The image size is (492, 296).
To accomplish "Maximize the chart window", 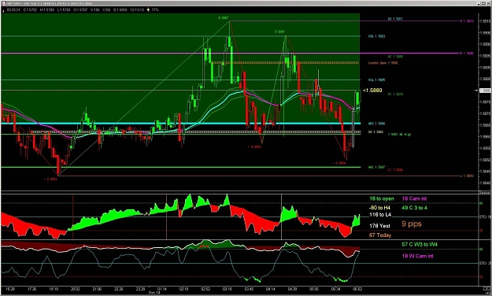I will coord(484,3).
